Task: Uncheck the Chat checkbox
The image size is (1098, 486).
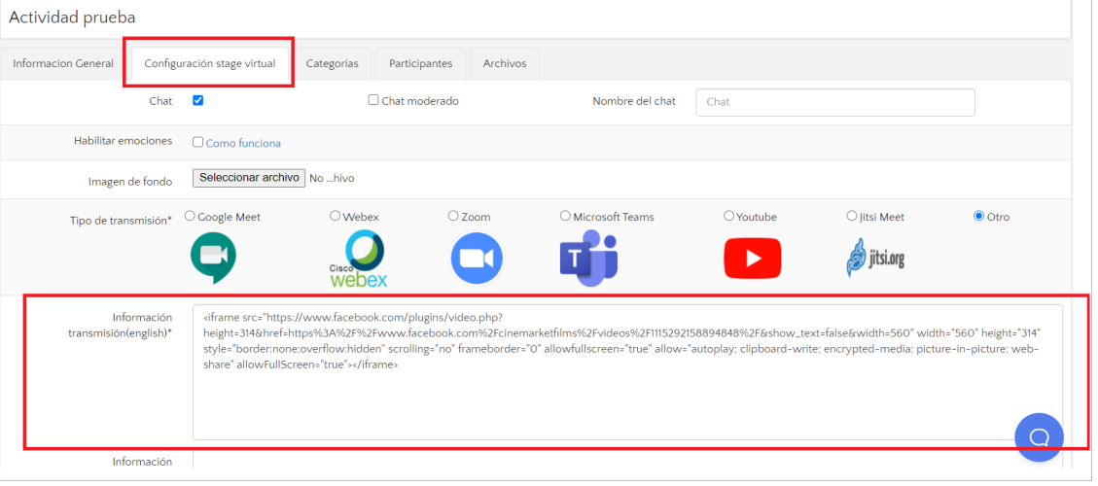Action: coord(198,100)
